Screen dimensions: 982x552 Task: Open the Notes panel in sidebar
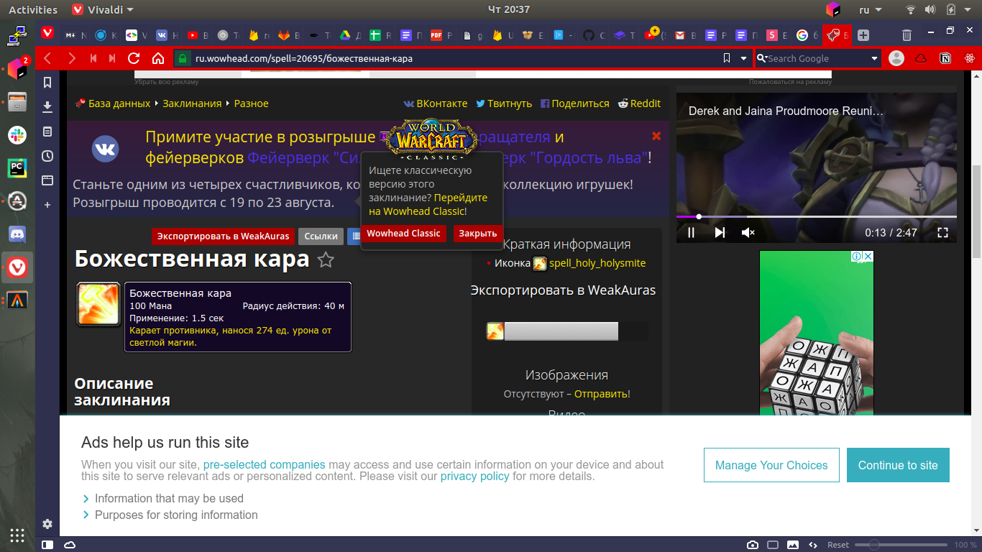(x=47, y=132)
